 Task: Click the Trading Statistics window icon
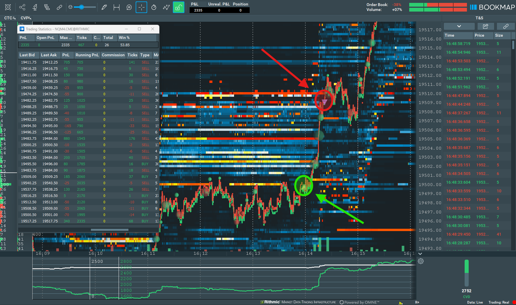[x=22, y=29]
